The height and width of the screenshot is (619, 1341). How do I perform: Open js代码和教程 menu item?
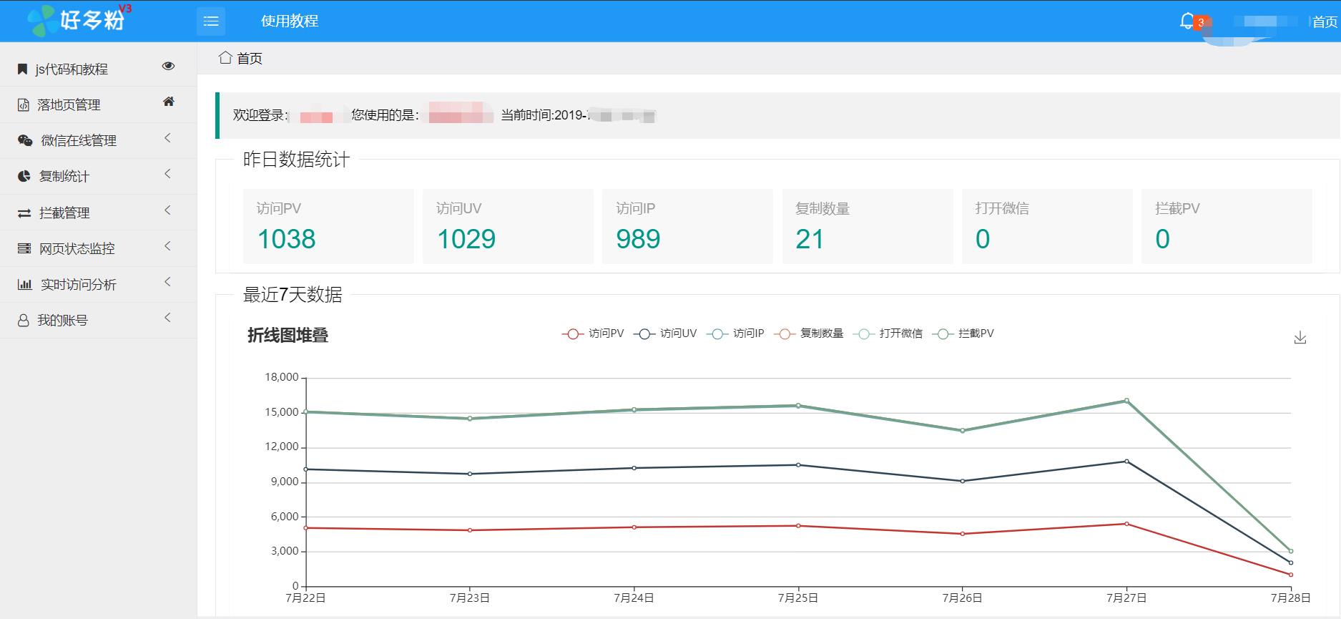point(98,69)
